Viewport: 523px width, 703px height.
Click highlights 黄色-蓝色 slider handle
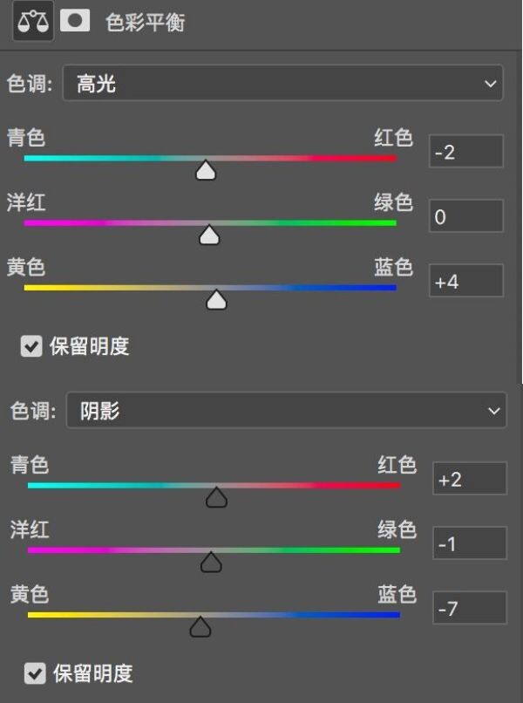click(216, 299)
